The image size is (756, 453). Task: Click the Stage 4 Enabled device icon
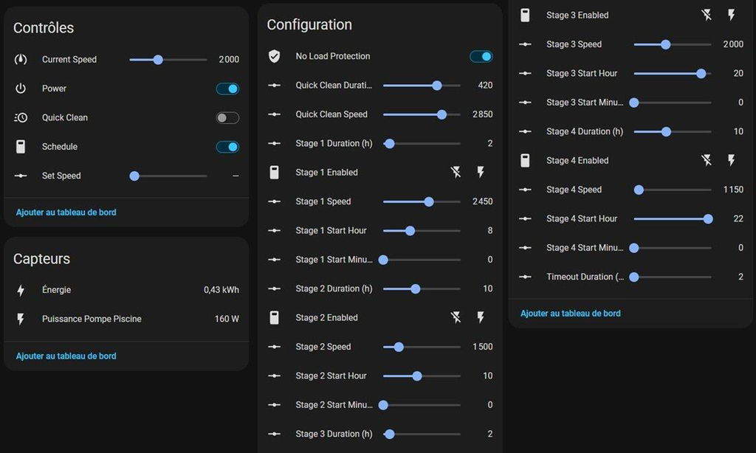click(525, 161)
